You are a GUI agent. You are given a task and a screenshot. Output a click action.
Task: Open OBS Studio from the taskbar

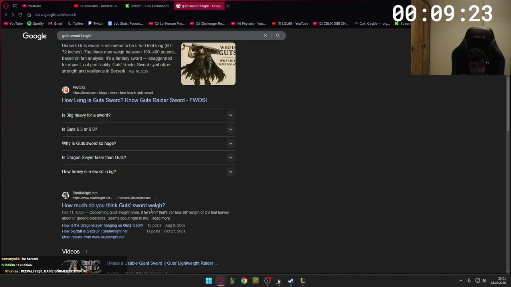coord(267,281)
